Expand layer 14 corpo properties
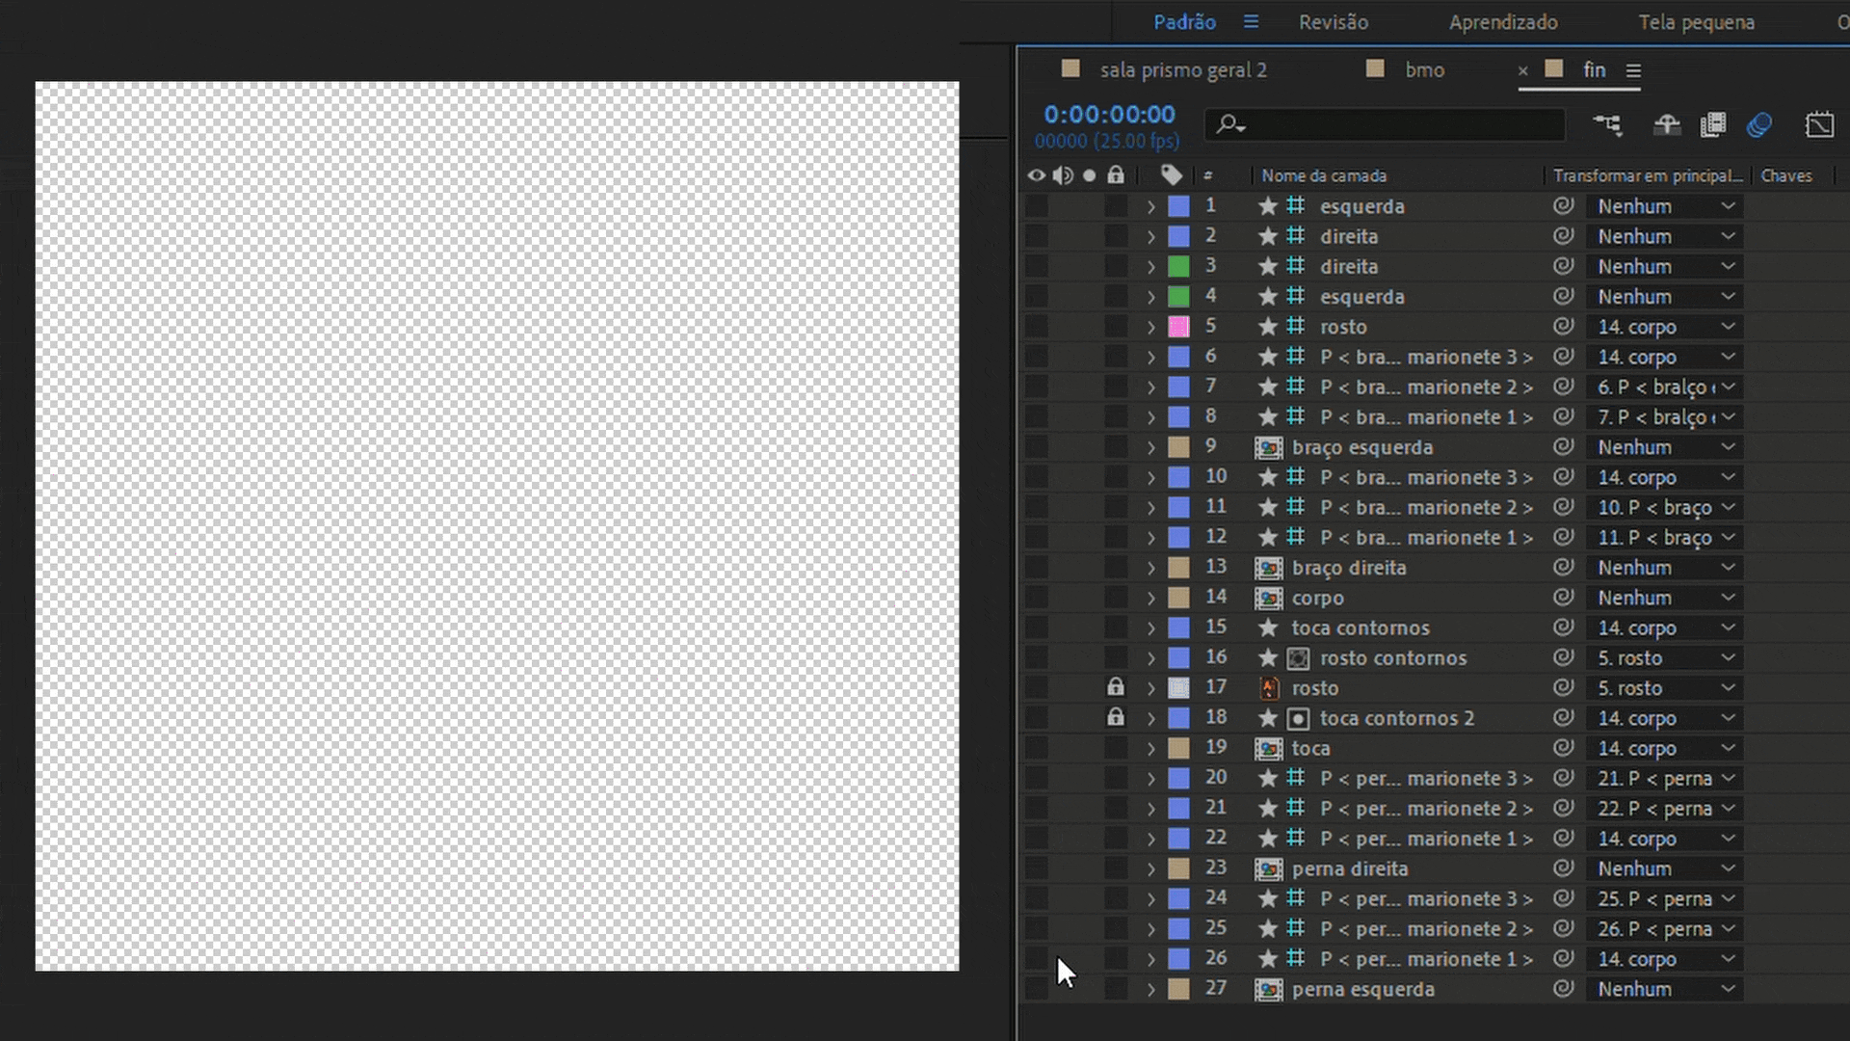 1150,598
